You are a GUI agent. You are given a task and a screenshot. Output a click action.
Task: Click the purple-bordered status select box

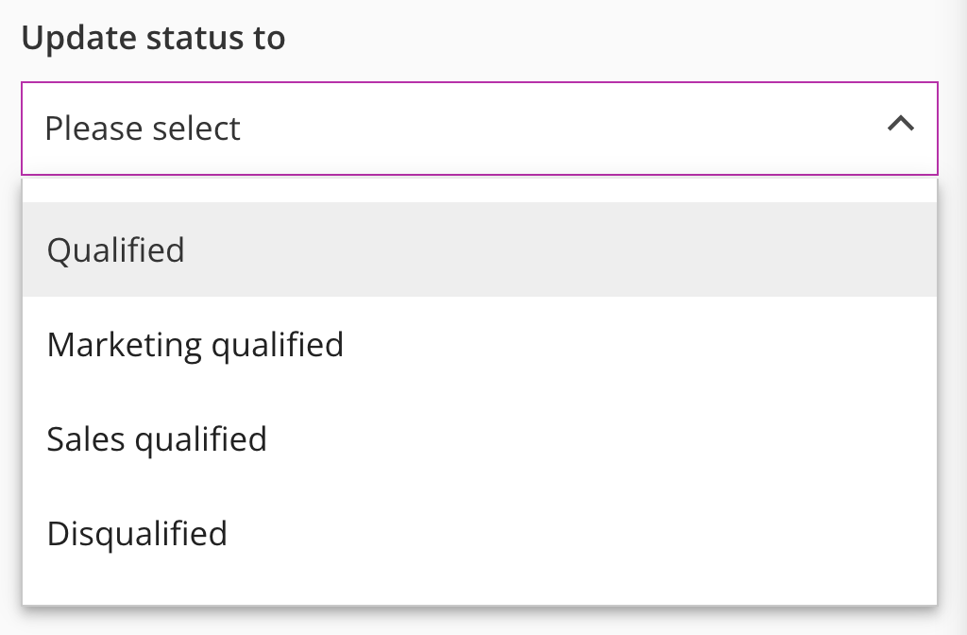[480, 129]
